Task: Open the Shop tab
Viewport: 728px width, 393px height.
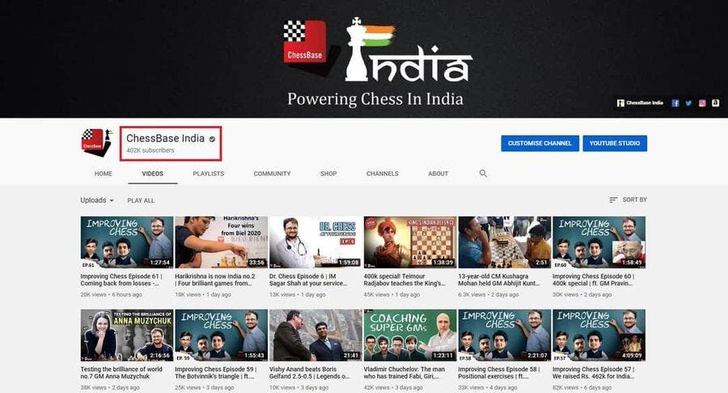Action: coord(328,174)
